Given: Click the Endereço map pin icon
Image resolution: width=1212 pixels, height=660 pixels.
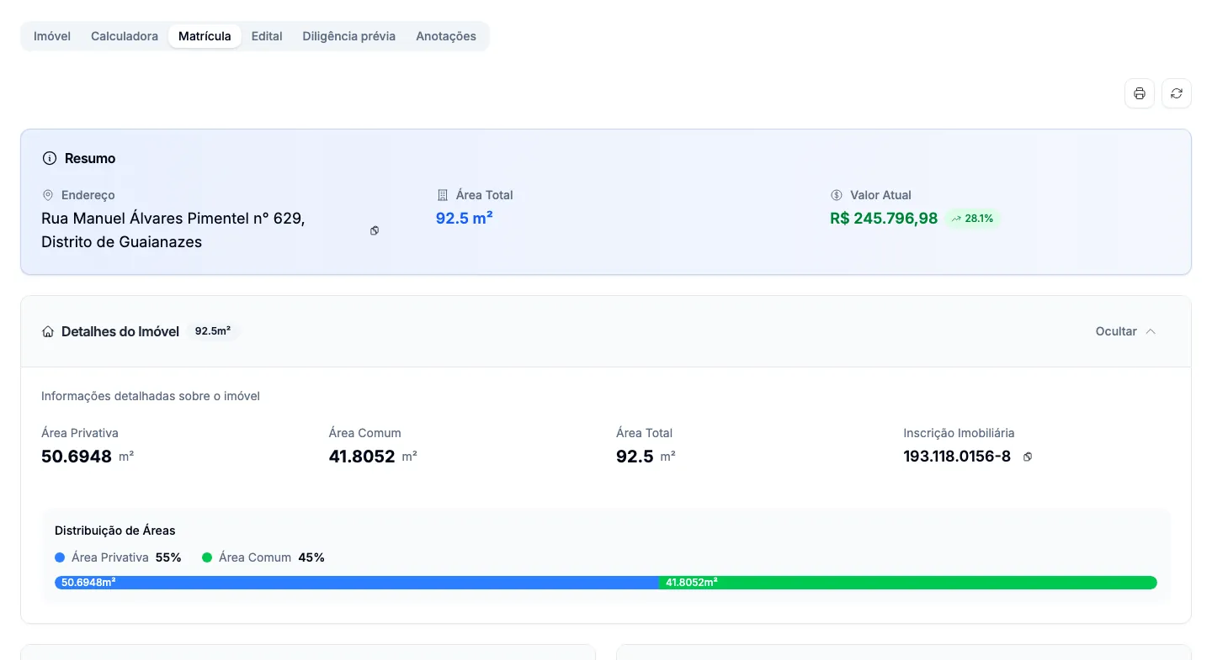Looking at the screenshot, I should coord(48,195).
